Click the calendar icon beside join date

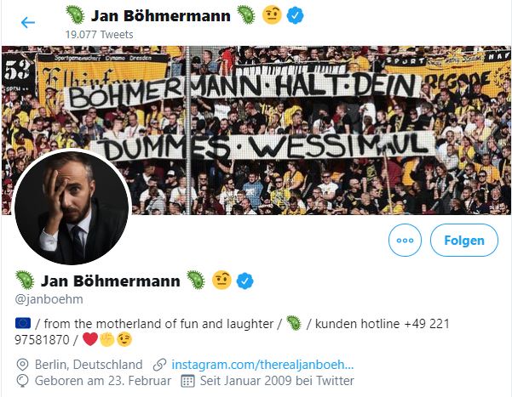coord(188,381)
